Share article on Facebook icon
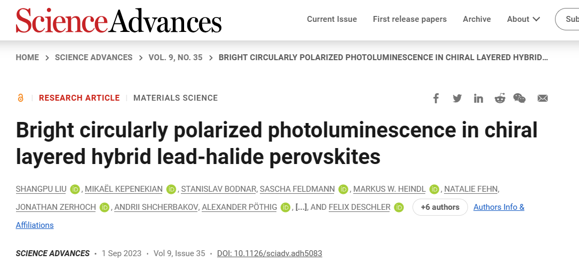Viewport: 579px width, 262px height. pyautogui.click(x=436, y=99)
